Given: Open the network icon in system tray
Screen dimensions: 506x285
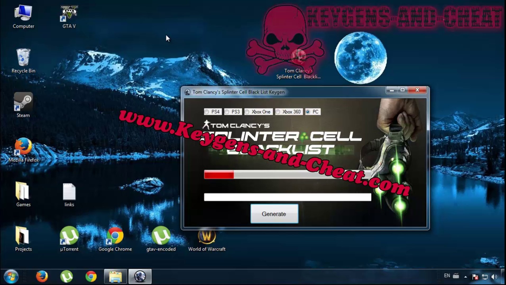Looking at the screenshot, I should pos(485,277).
